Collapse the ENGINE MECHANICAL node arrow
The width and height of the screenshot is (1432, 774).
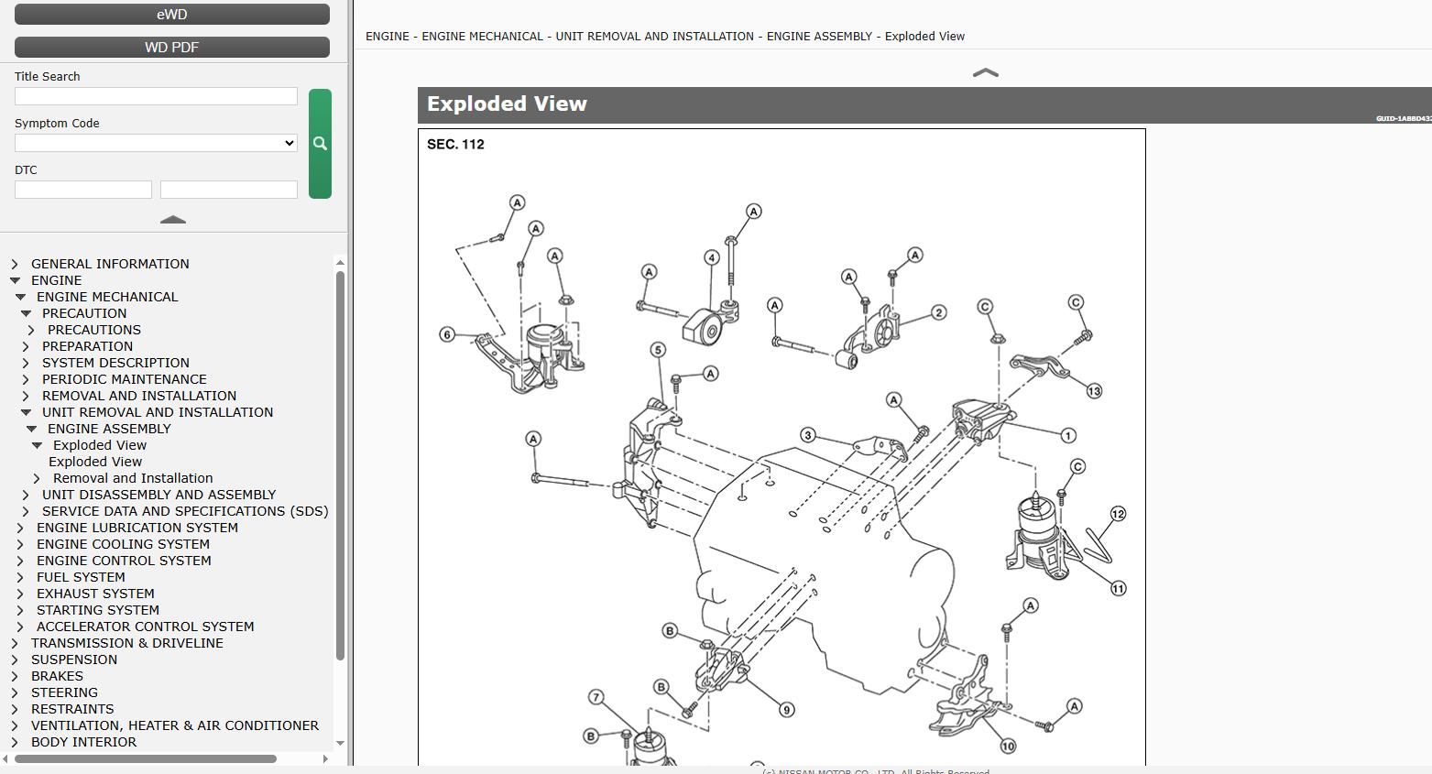tap(20, 297)
